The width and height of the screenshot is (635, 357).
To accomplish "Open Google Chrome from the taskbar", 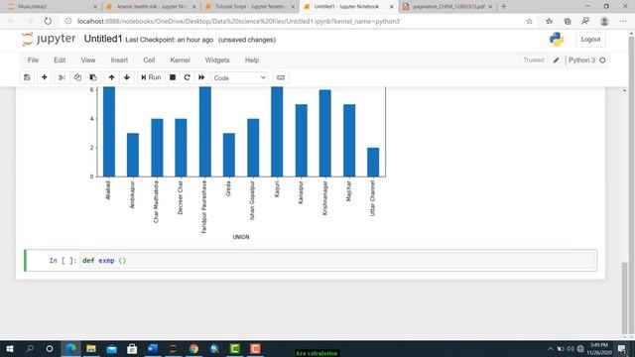I will click(194, 348).
